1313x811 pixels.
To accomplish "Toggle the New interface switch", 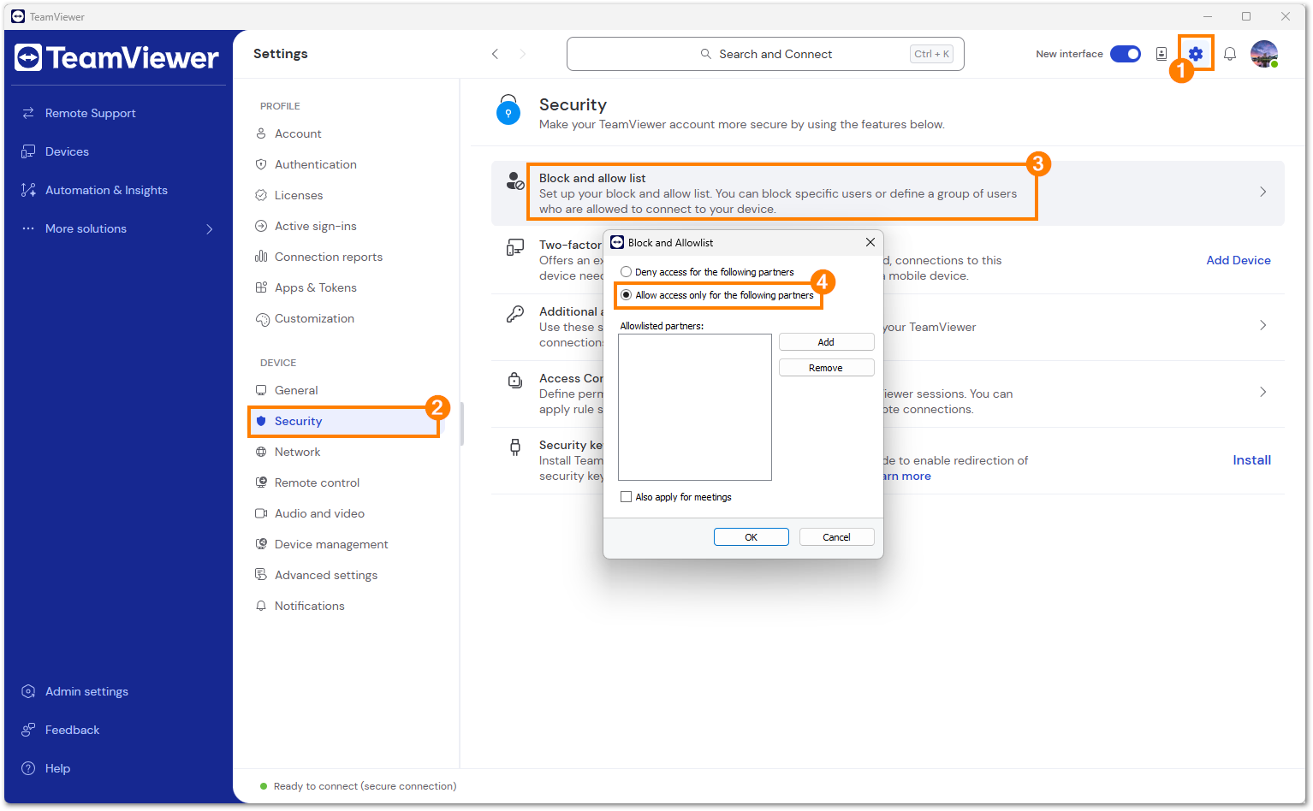I will pos(1126,54).
